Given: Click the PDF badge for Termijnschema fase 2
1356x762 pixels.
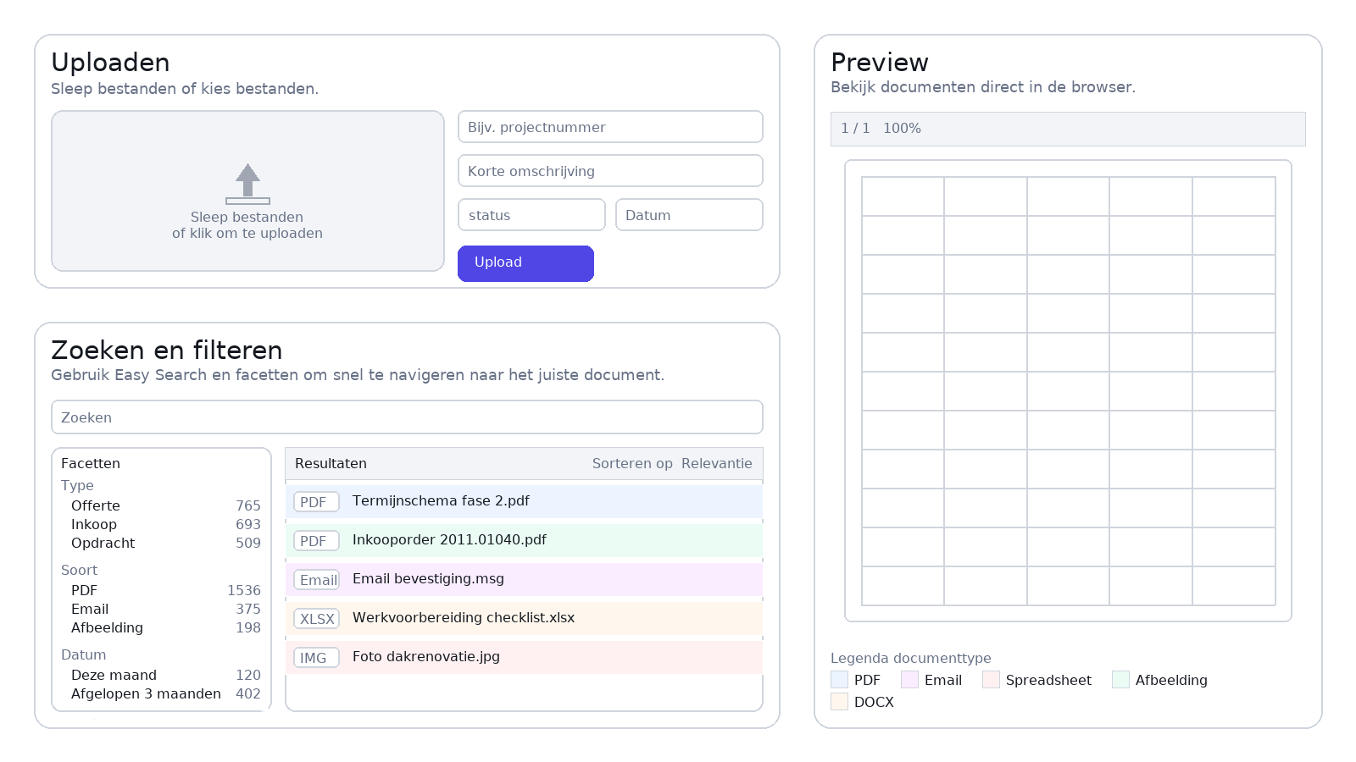Looking at the screenshot, I should (315, 501).
